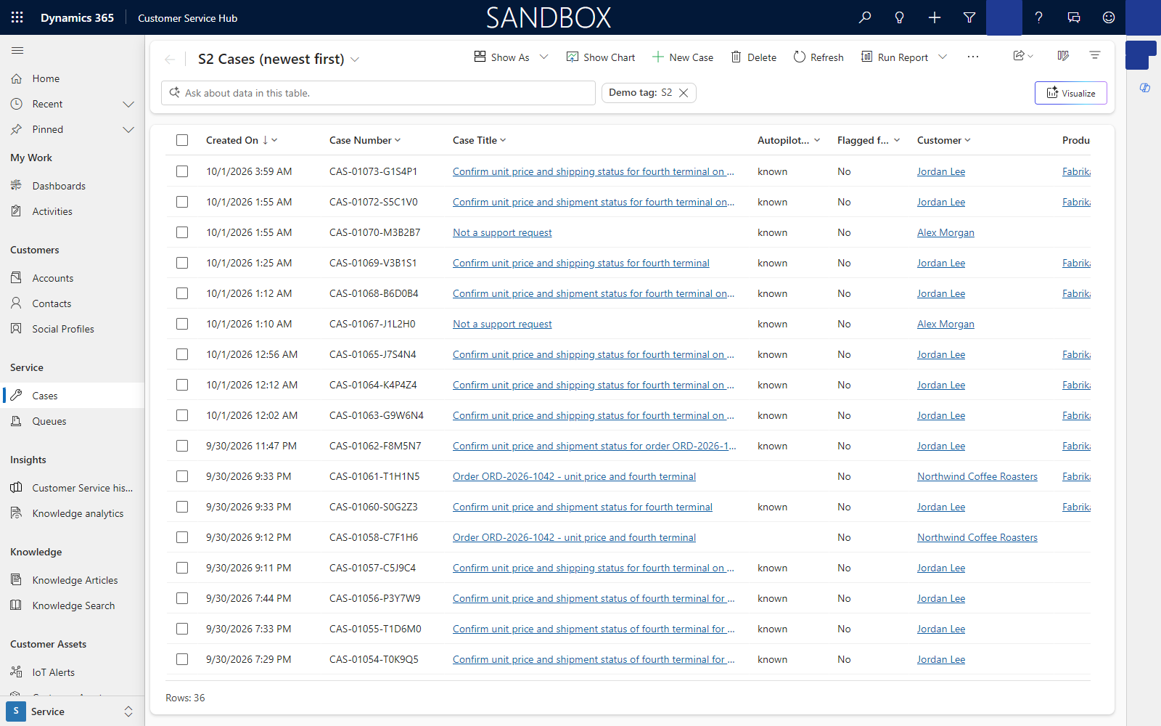1161x726 pixels.
Task: Click the Refresh toolbar button
Action: [x=819, y=57]
